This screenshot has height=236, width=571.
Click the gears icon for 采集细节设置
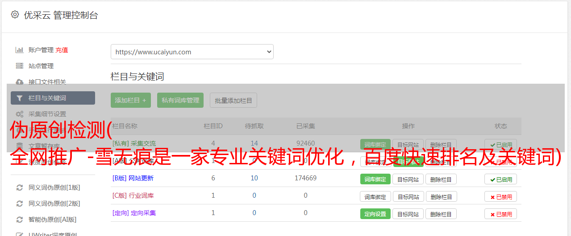click(x=20, y=114)
